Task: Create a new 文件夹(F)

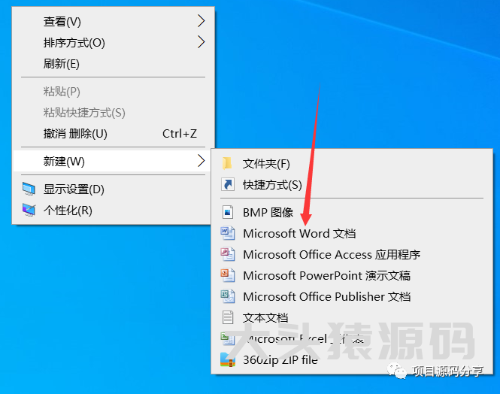Action: click(x=352, y=163)
